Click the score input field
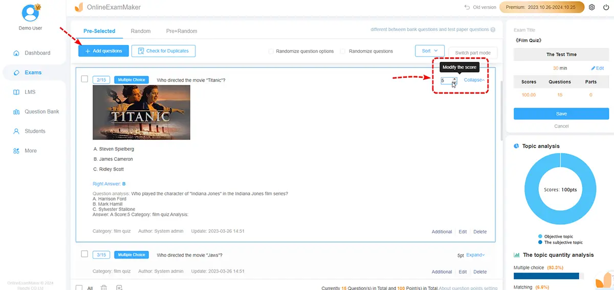614x290 pixels. 446,81
